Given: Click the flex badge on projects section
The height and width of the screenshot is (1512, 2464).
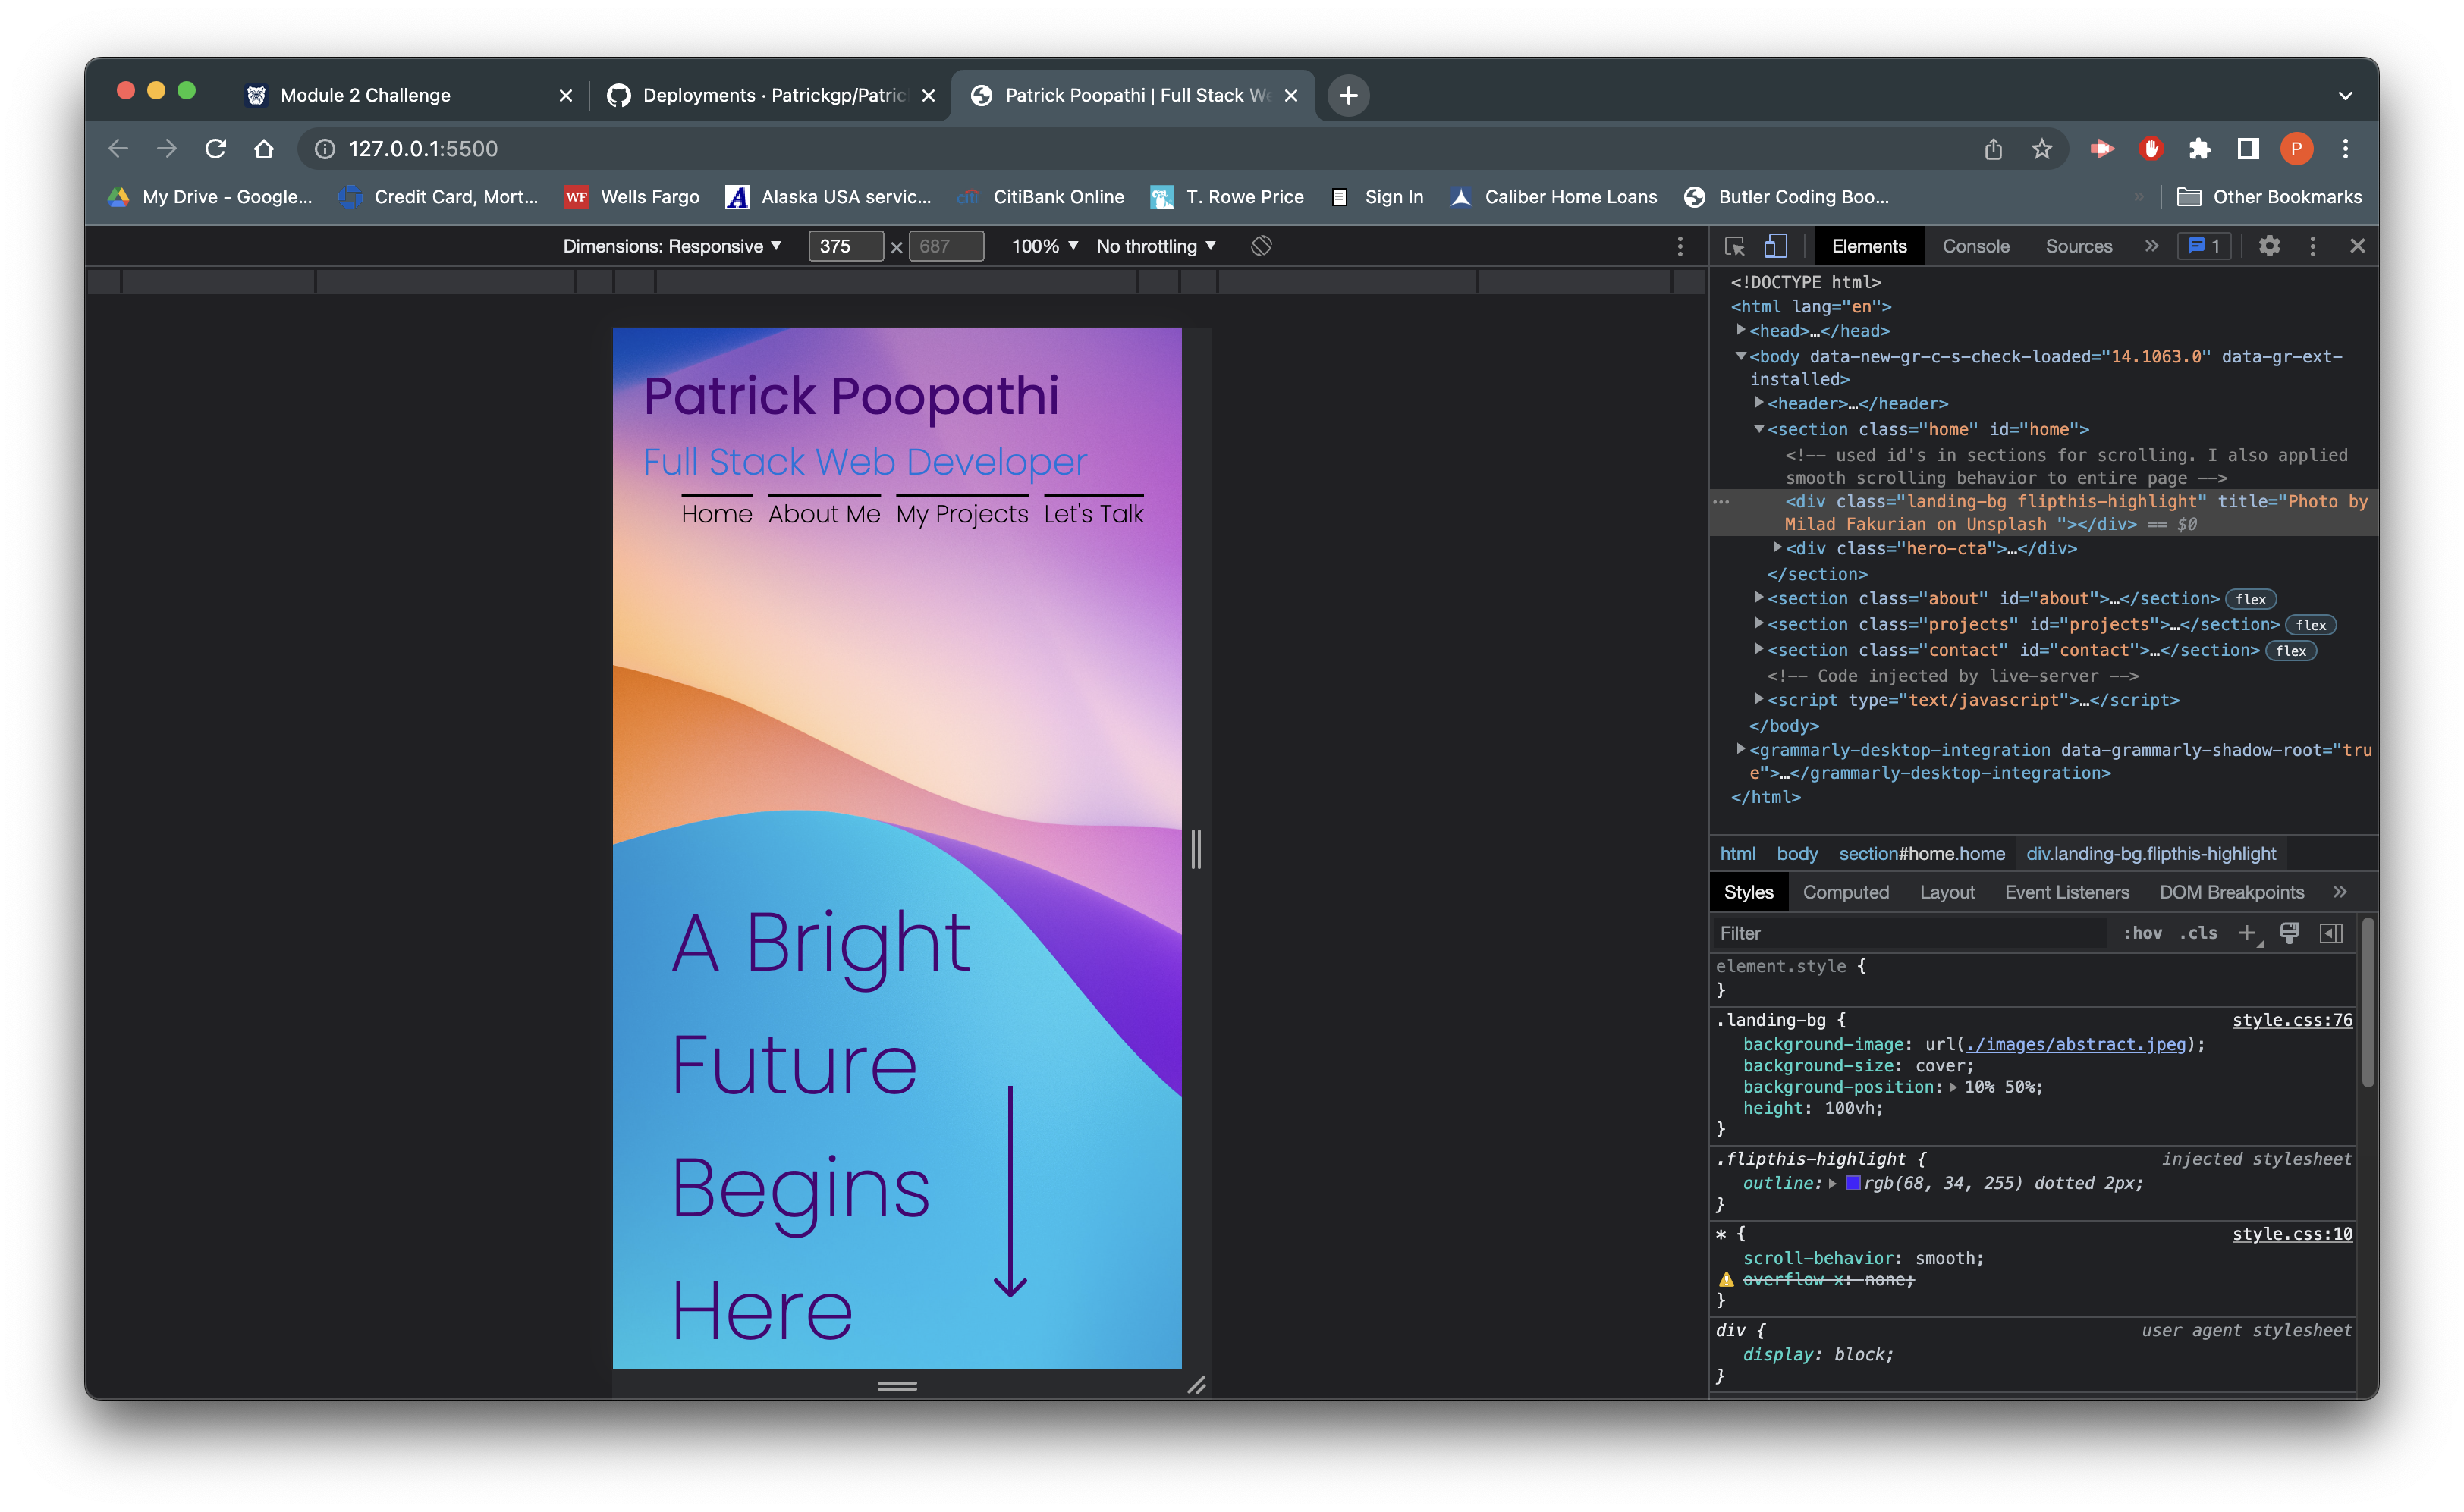Looking at the screenshot, I should (x=2310, y=625).
